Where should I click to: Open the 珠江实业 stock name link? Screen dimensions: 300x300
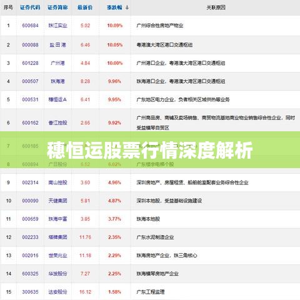(57, 26)
